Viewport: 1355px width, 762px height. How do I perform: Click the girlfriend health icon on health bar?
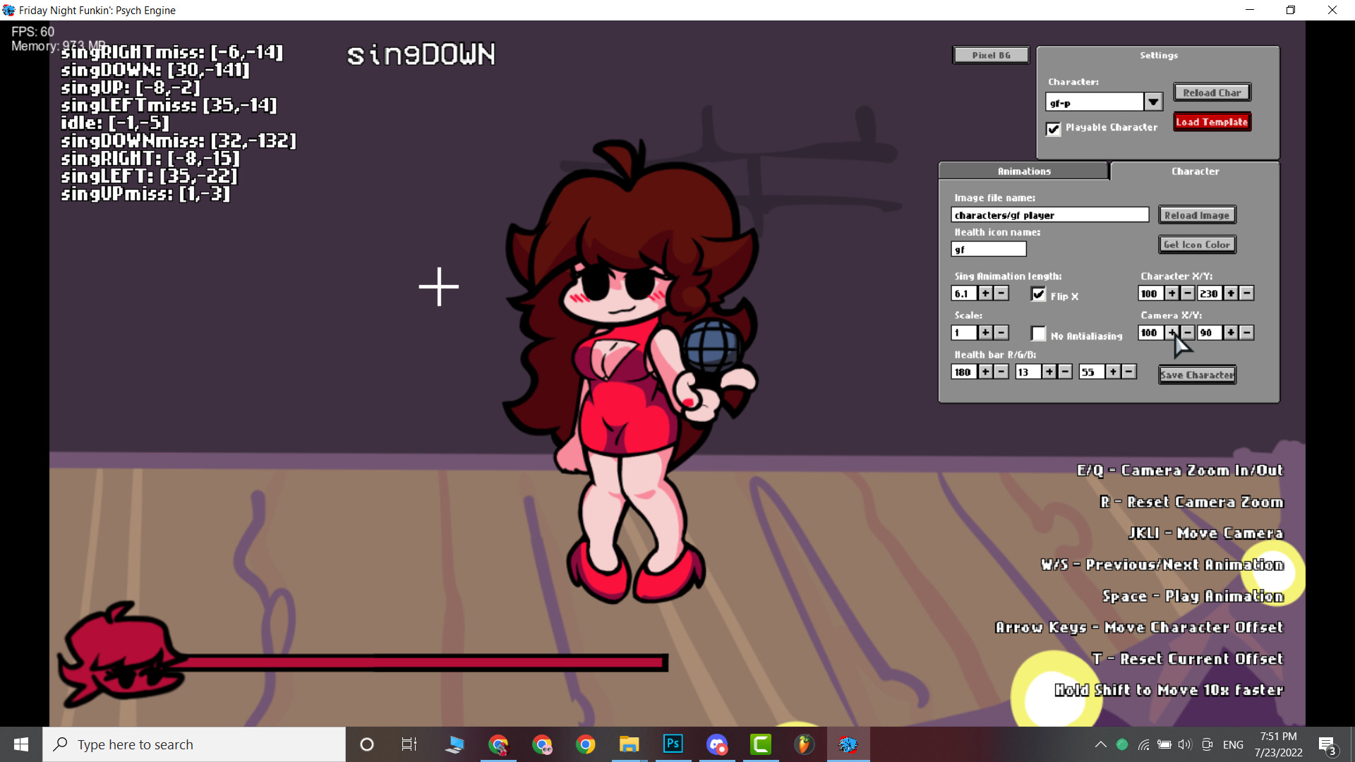point(120,653)
